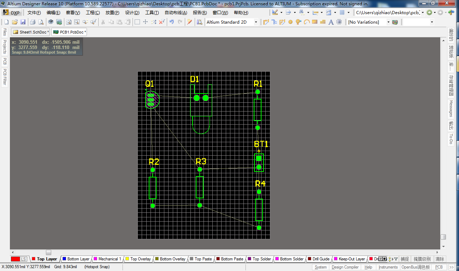Screen dimensions: 459x271
Task: Switch to the Sheet1.SchDoc document tab
Action: click(x=30, y=31)
